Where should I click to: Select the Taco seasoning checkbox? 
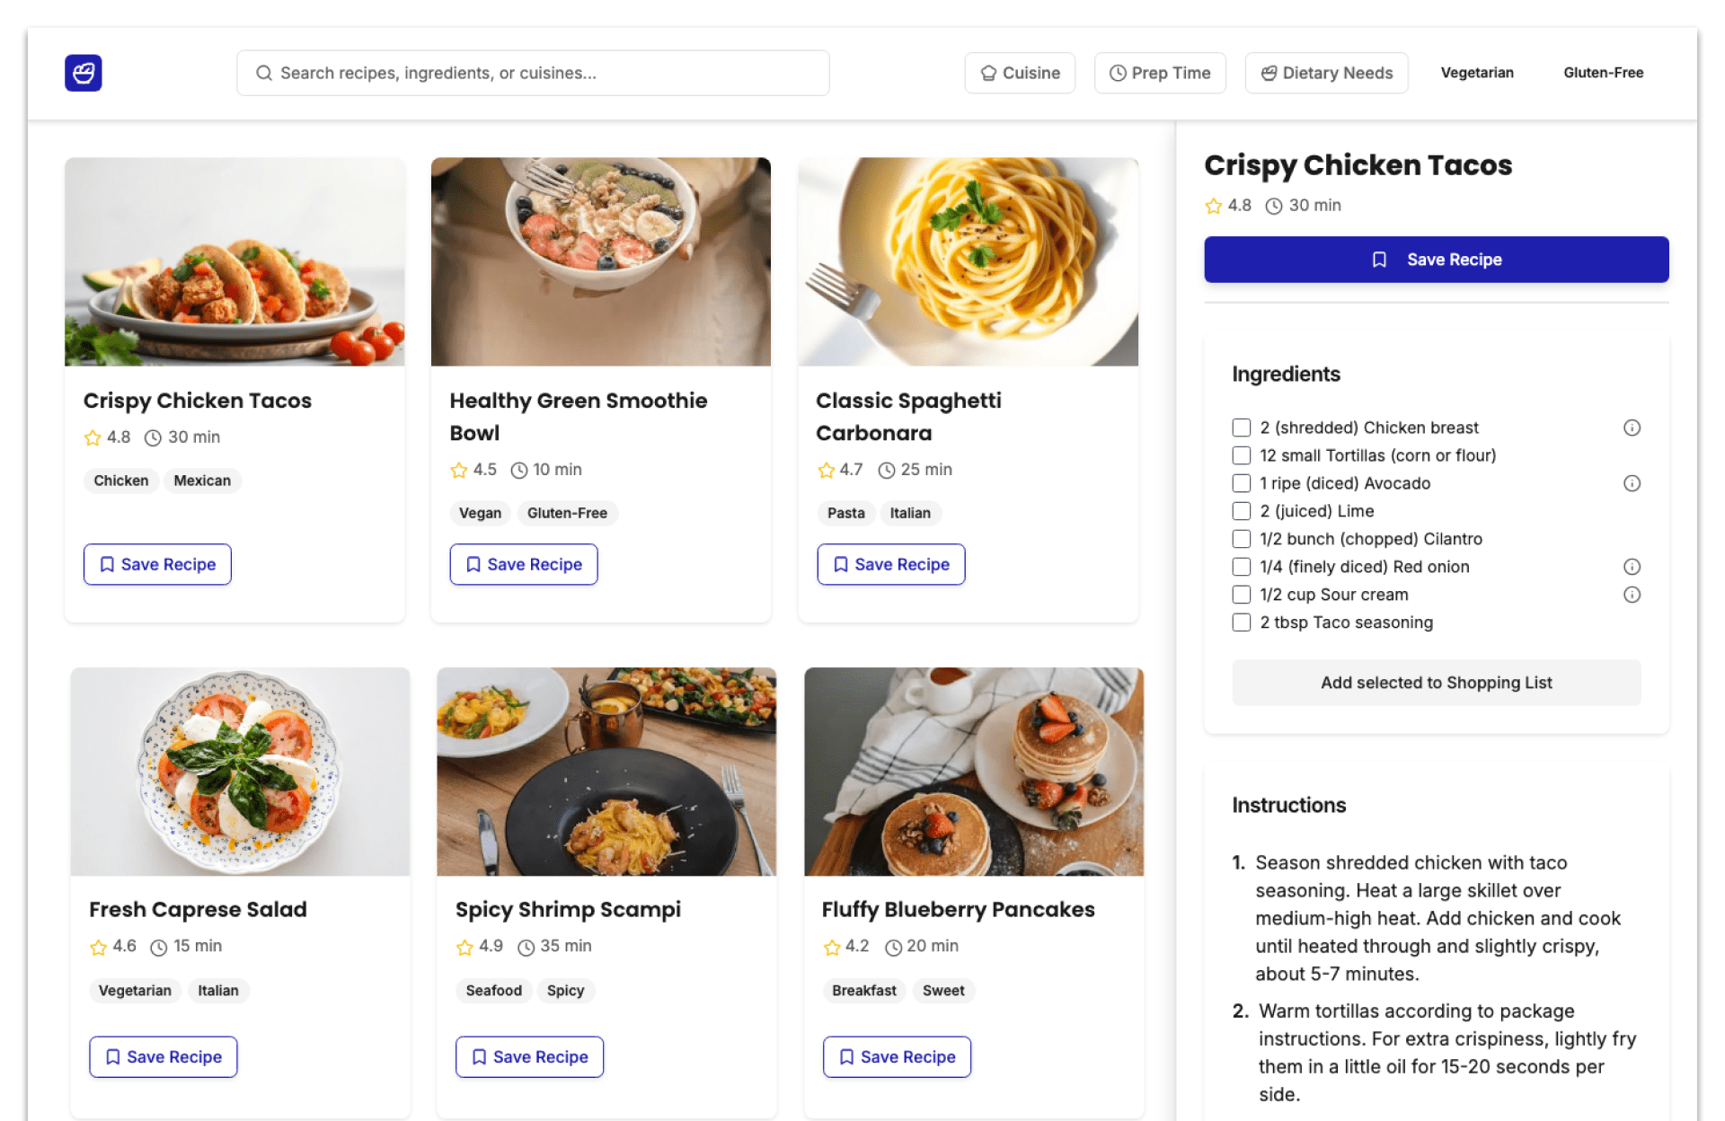tap(1242, 622)
